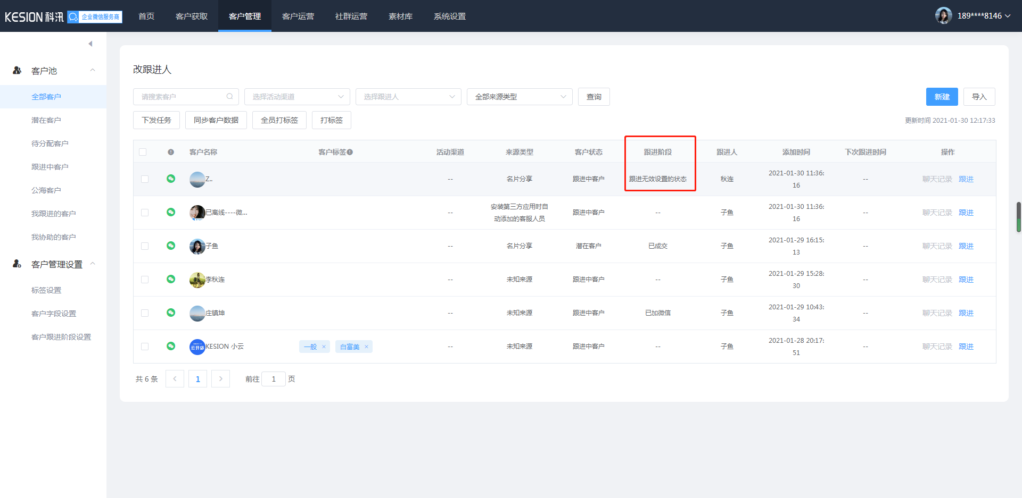
Task: Remove the 白富美 tag using its x icon
Action: pos(366,347)
